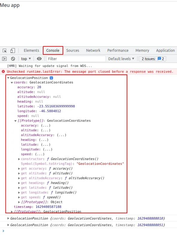Expand the get altitudeAccuracy getter
The image size is (177, 236).
[19, 178]
